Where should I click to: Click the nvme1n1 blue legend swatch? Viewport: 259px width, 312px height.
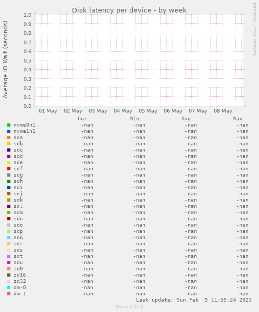pos(9,131)
